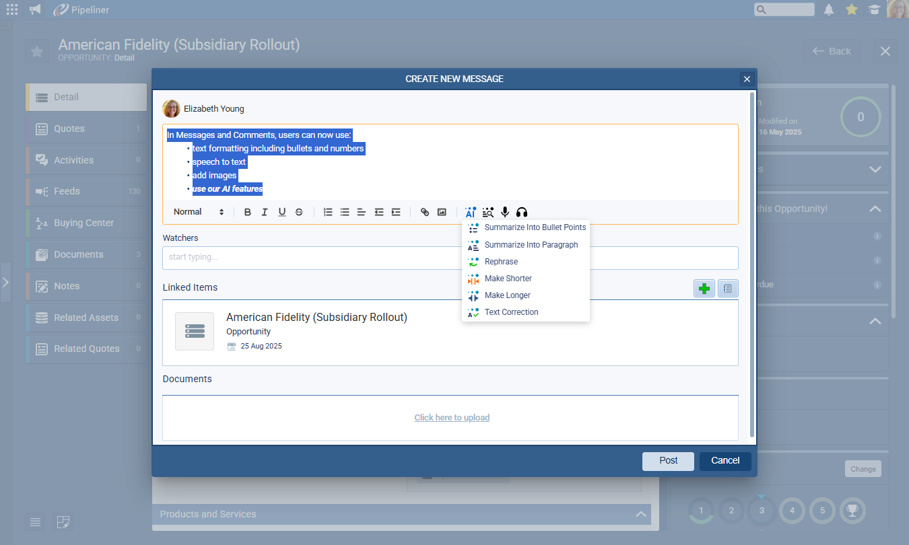Click the list-search icon beside AI
The image size is (909, 545).
[488, 212]
